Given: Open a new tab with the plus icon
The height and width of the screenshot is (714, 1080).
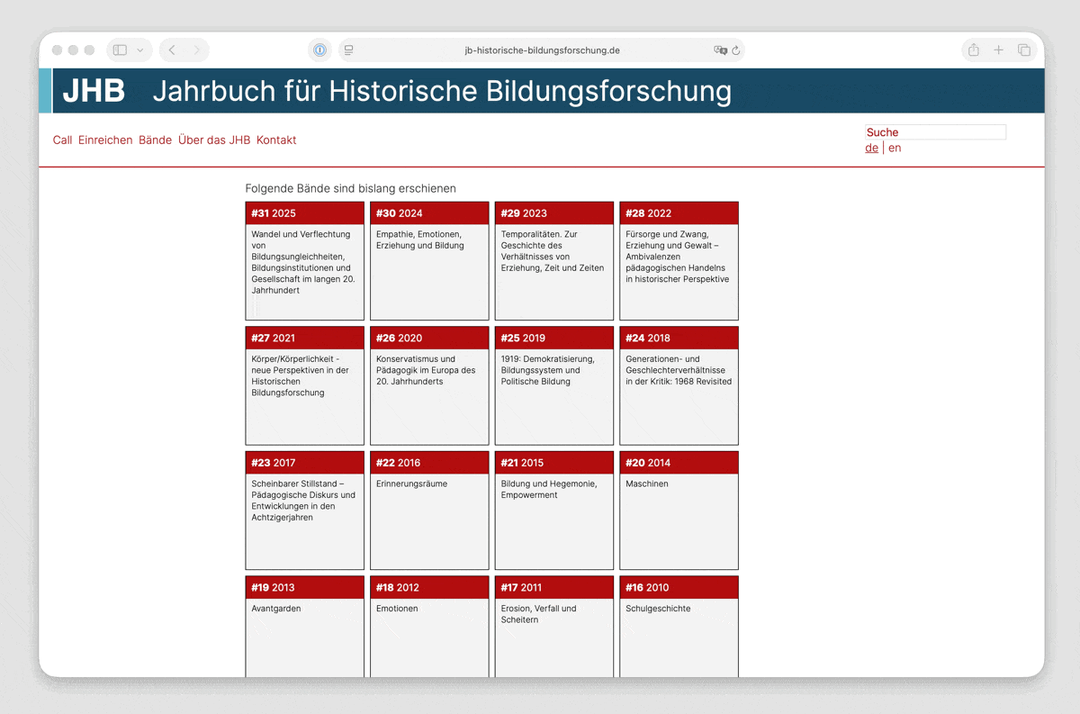Looking at the screenshot, I should pos(998,50).
